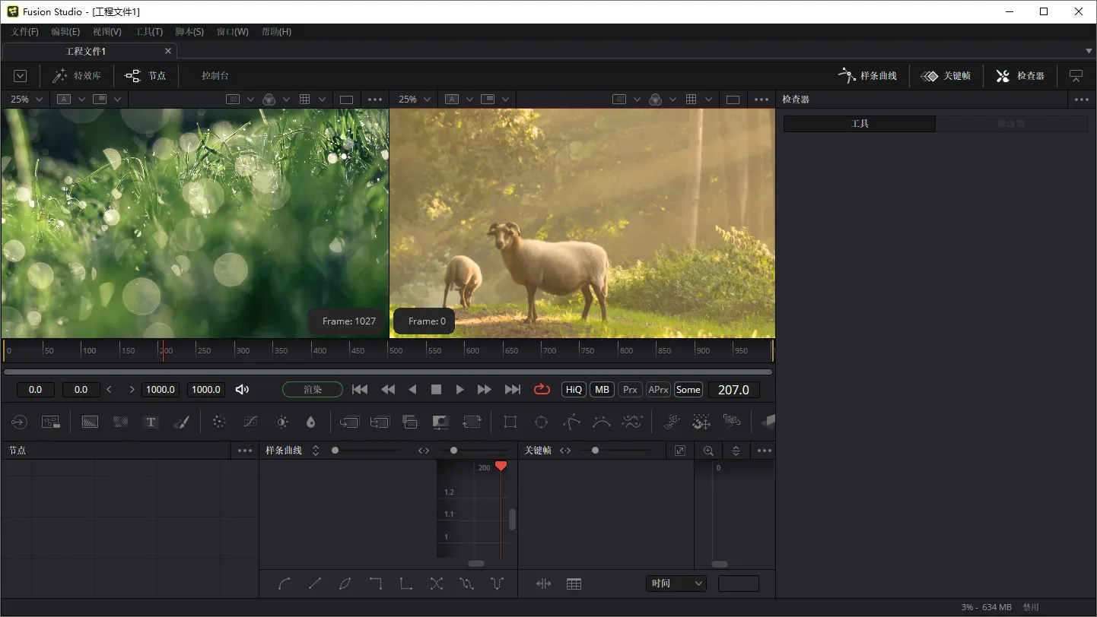Click the spreadsheet grid icon in keyframes panel
The image size is (1097, 617).
(x=574, y=584)
